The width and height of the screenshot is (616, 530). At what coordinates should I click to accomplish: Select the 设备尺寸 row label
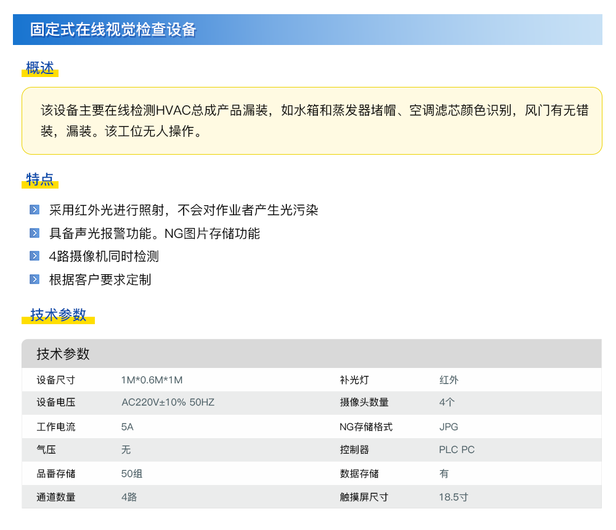click(56, 380)
